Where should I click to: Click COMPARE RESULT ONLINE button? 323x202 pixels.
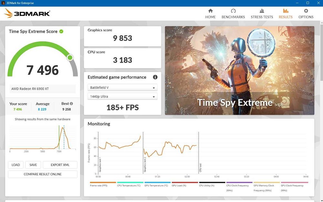[x=43, y=174]
